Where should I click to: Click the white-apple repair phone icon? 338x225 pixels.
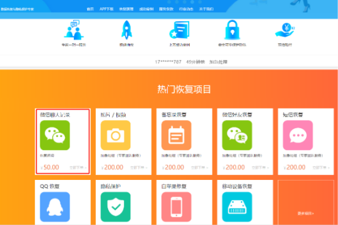pyautogui.click(x=176, y=207)
